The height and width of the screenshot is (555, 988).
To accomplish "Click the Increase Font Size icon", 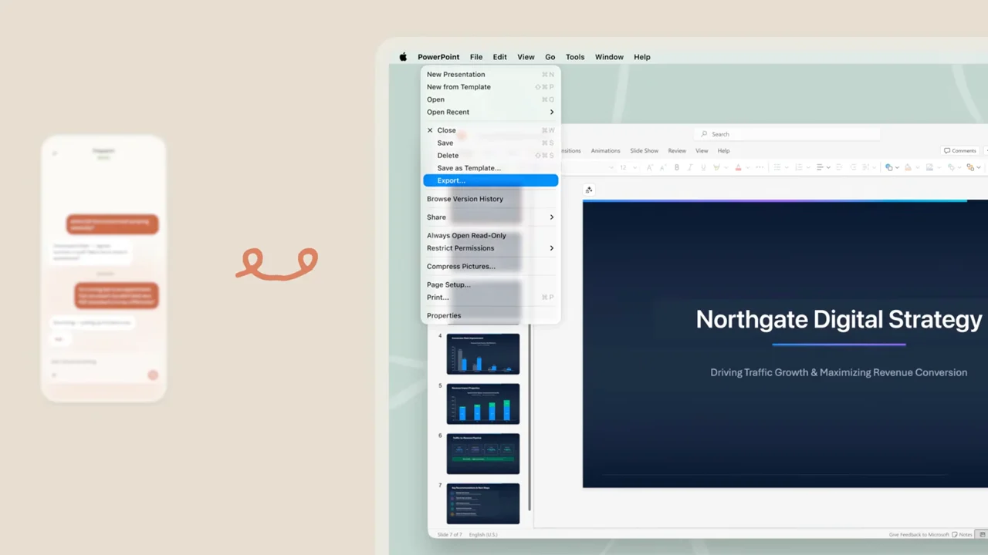I will 649,167.
